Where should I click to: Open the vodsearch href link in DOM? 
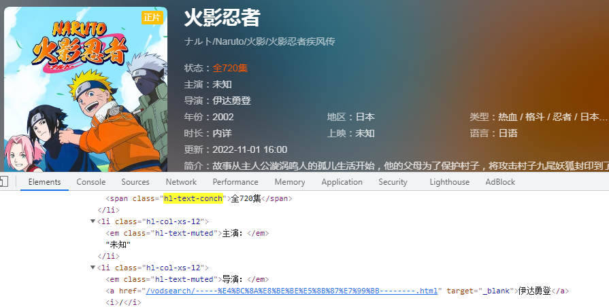coord(292,291)
